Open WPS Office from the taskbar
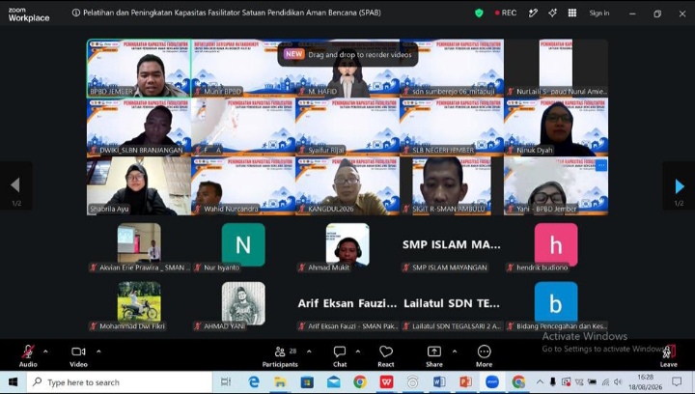Viewport: 695px width, 394px height. point(386,382)
